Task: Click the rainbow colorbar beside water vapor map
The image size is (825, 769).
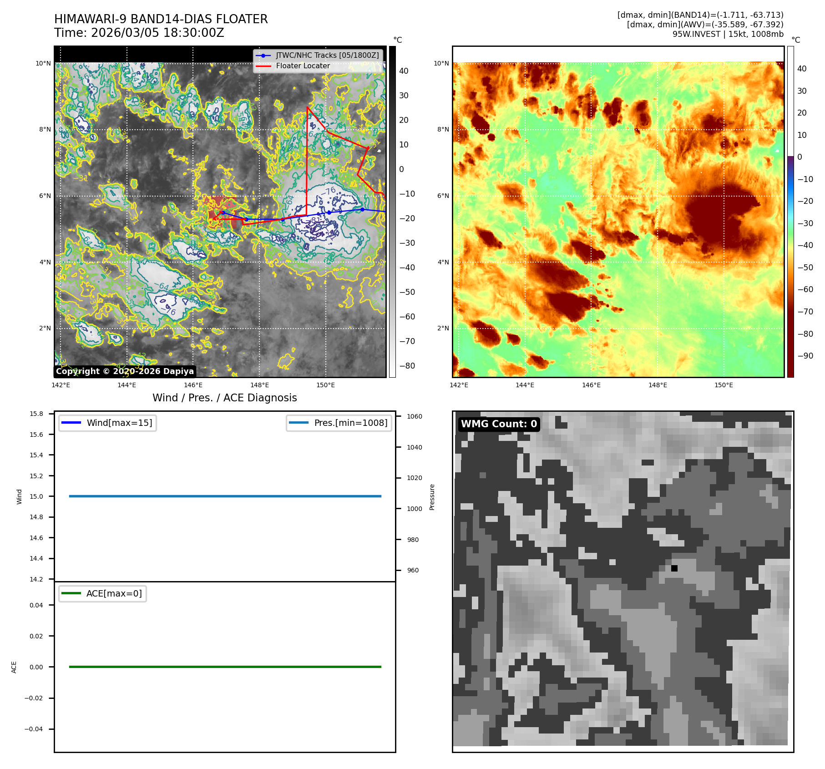Action: pyautogui.click(x=790, y=212)
